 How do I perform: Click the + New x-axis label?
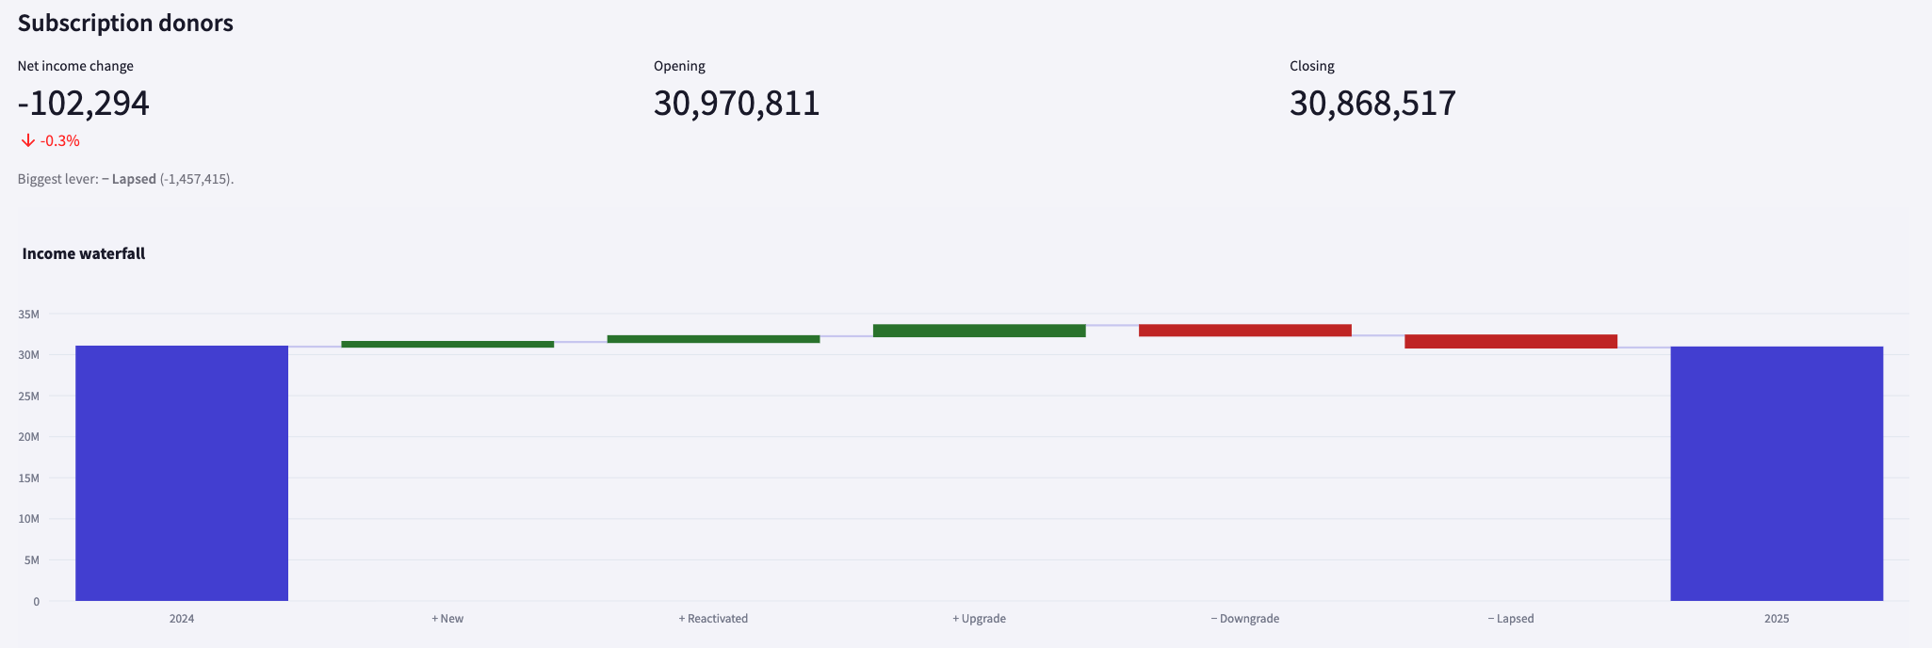coord(447,619)
